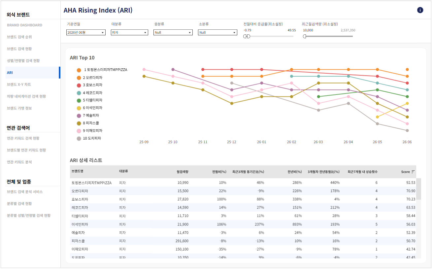
Task: Click the orange 오르다피자 legend dot
Action: (x=79, y=78)
